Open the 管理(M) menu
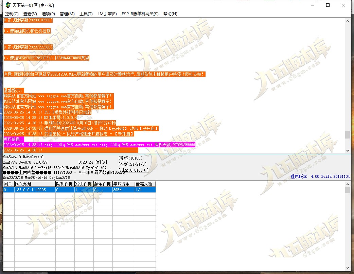This screenshot has height=274, width=354. click(67, 14)
